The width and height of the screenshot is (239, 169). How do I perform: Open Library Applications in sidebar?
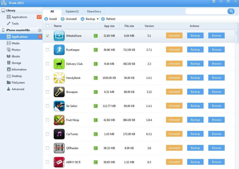(21, 17)
